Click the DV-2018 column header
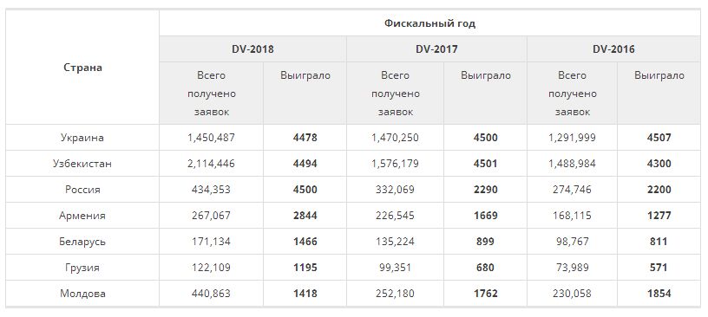708x317 pixels. click(252, 49)
